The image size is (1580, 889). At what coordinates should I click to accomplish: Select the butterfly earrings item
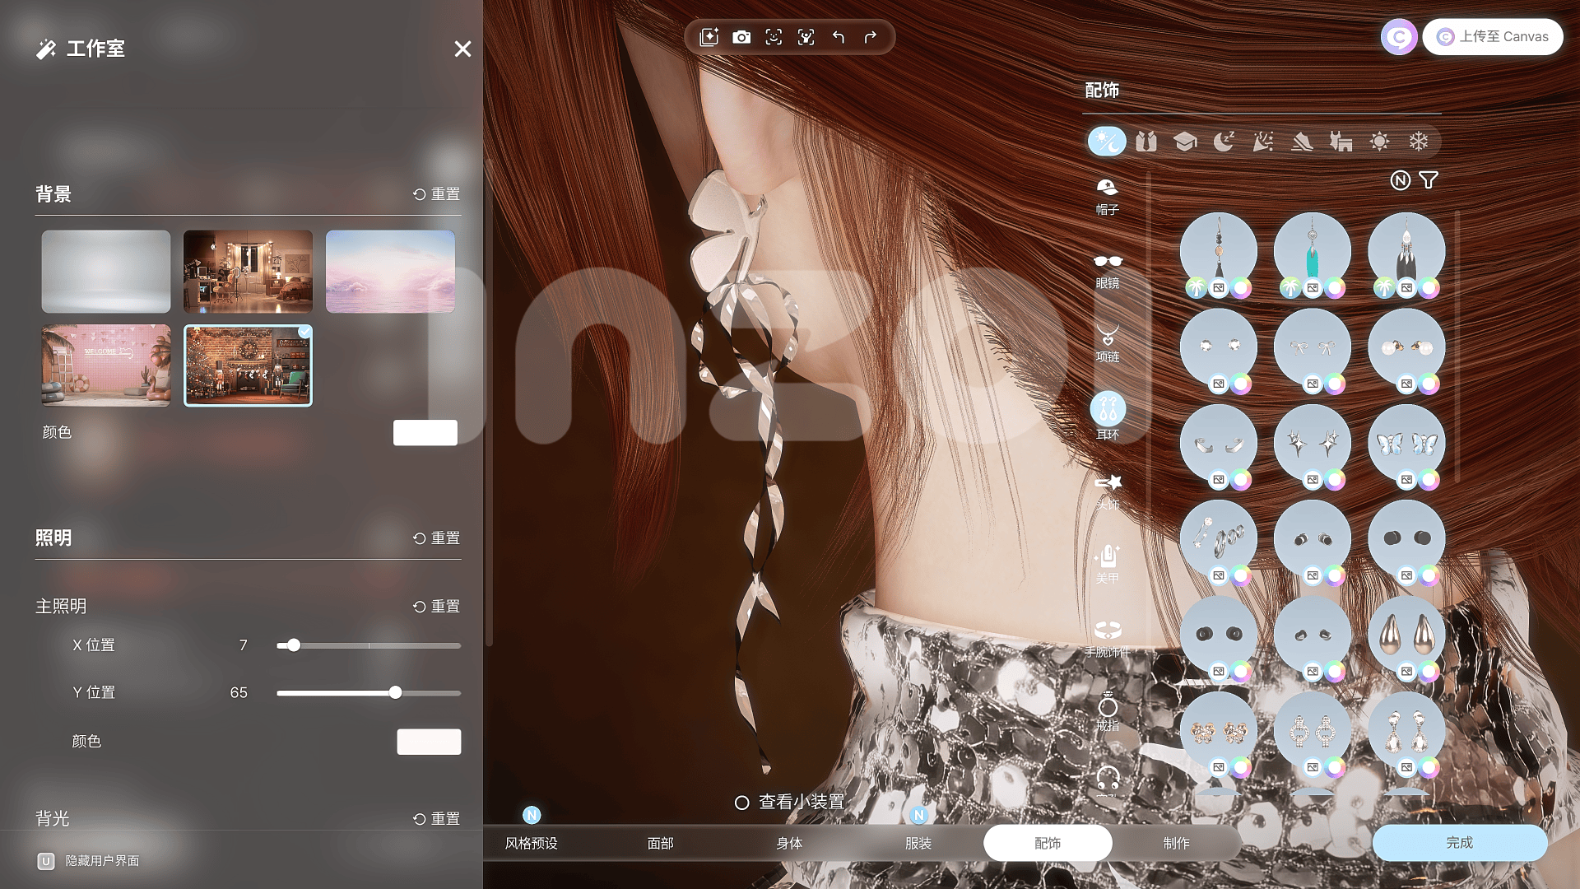[x=1406, y=444]
